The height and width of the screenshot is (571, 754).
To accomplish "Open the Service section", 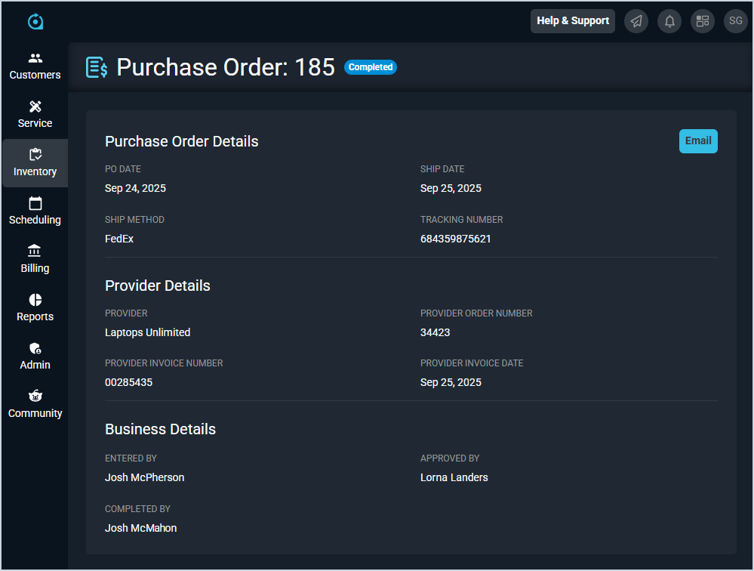I will 35,114.
